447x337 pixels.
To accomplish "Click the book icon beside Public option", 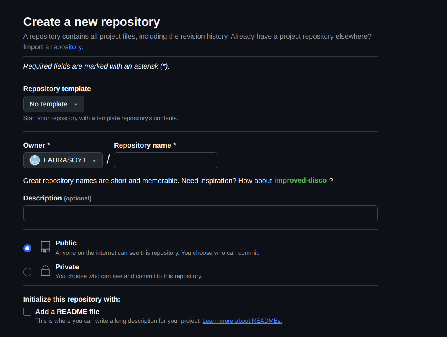I will coord(45,247).
